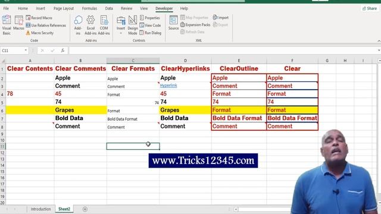Select column A header
This screenshot has height=214, width=381.
coord(30,61)
